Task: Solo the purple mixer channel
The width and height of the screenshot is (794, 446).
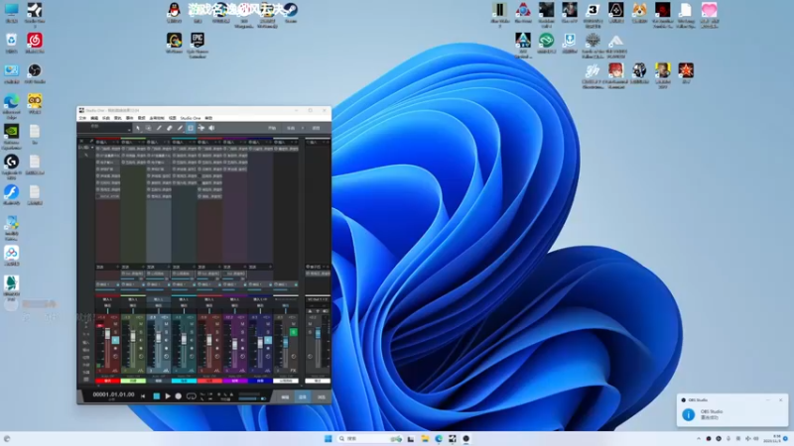Action: 242,332
